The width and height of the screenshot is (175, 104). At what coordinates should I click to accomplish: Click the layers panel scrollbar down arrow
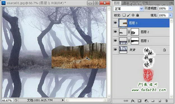pos(171,96)
